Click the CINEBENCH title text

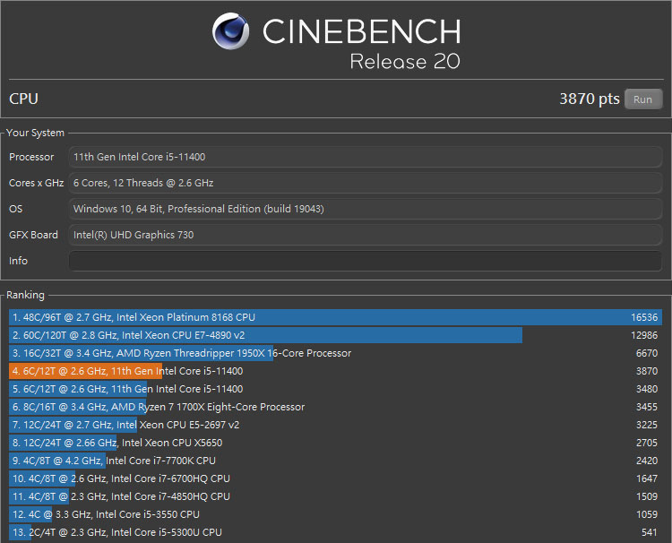coord(362,31)
